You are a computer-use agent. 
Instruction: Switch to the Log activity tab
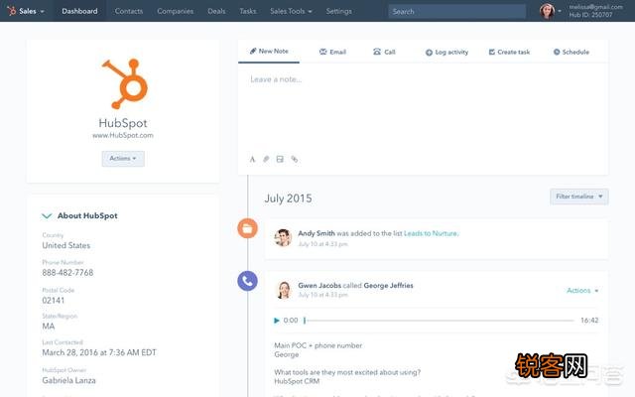(446, 53)
